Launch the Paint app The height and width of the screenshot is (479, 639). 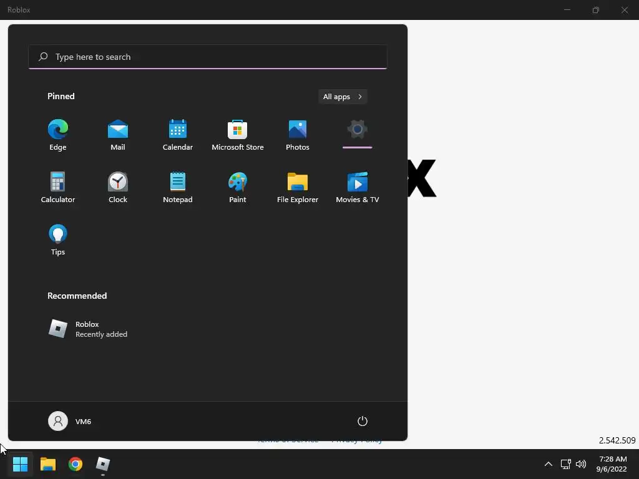pos(238,187)
